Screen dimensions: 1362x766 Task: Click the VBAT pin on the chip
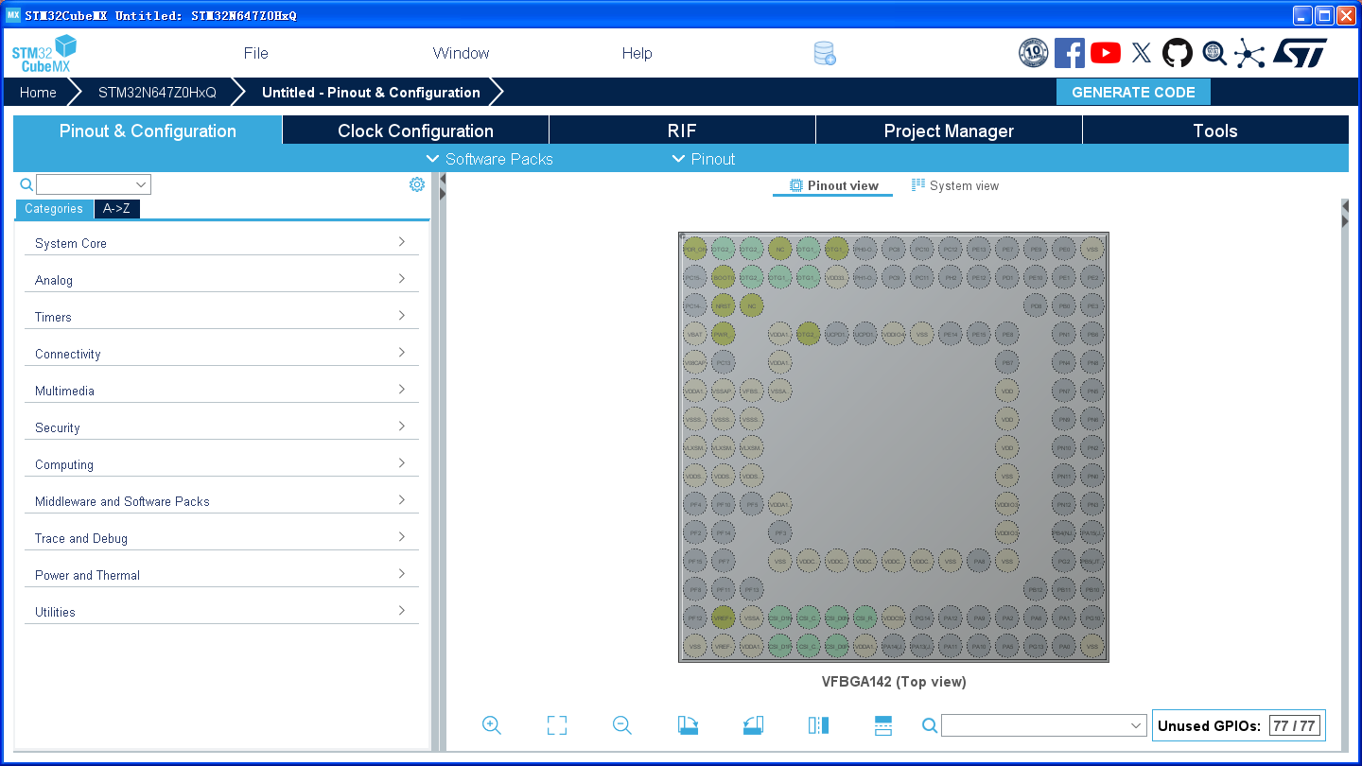coord(695,334)
